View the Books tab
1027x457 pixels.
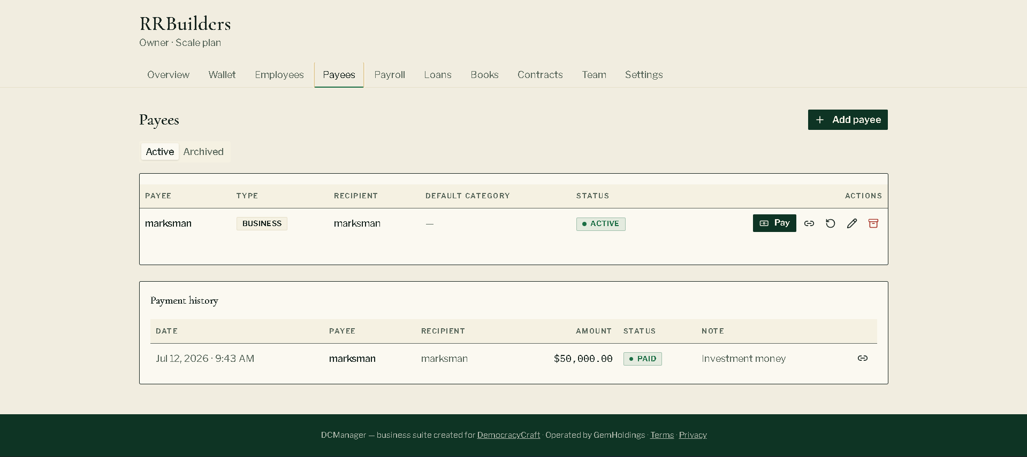[484, 75]
